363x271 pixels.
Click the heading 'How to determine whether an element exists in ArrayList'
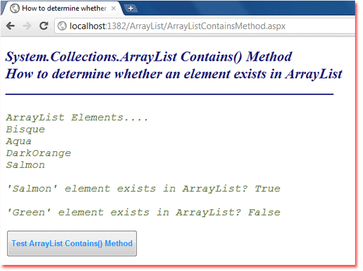(x=174, y=74)
